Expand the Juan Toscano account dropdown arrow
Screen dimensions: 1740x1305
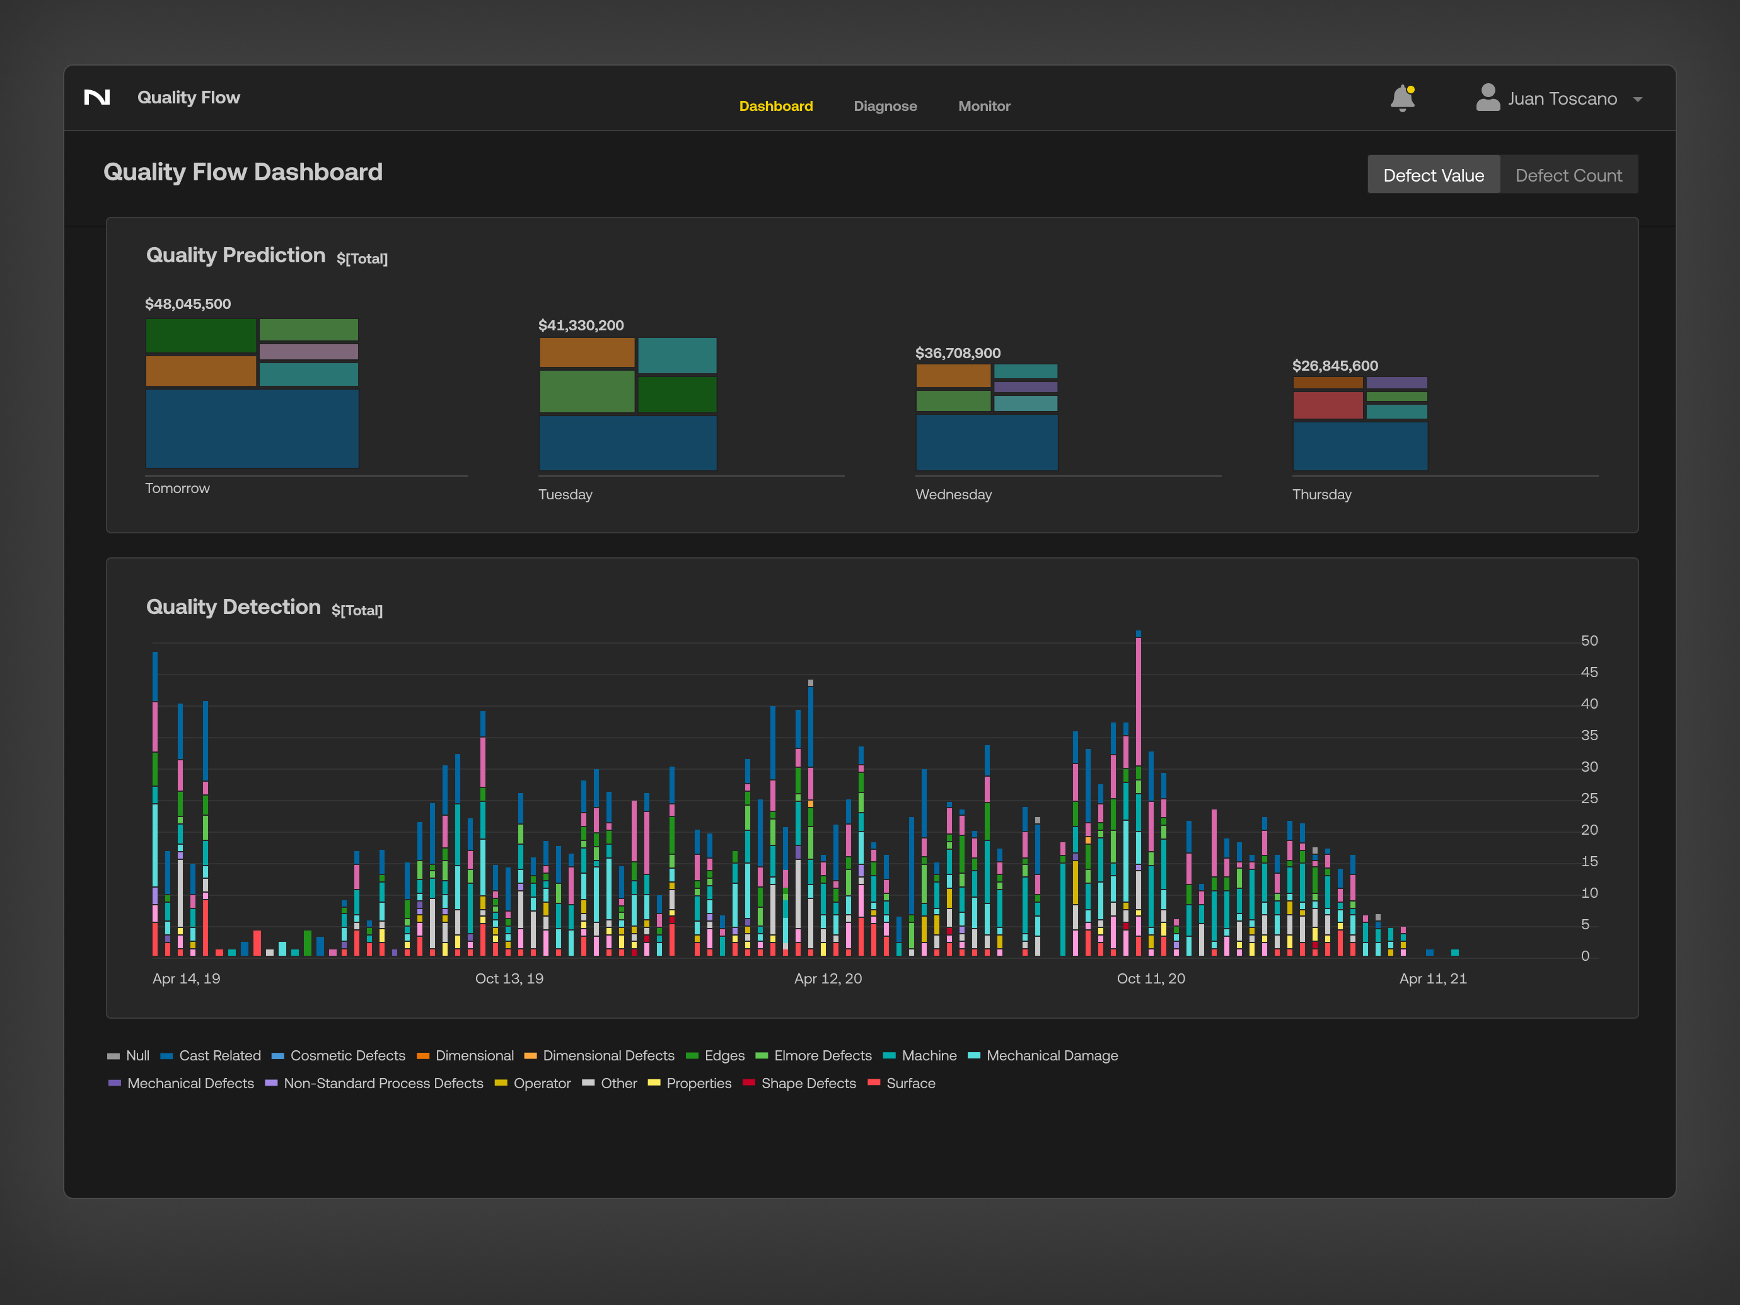[x=1637, y=100]
